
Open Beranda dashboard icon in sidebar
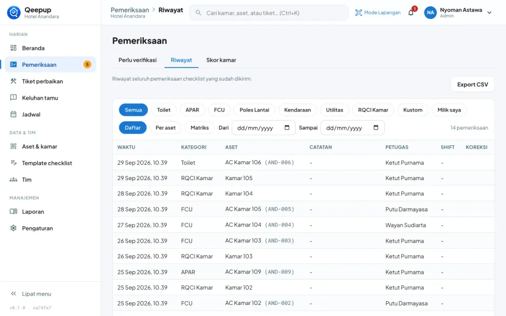[x=13, y=48]
